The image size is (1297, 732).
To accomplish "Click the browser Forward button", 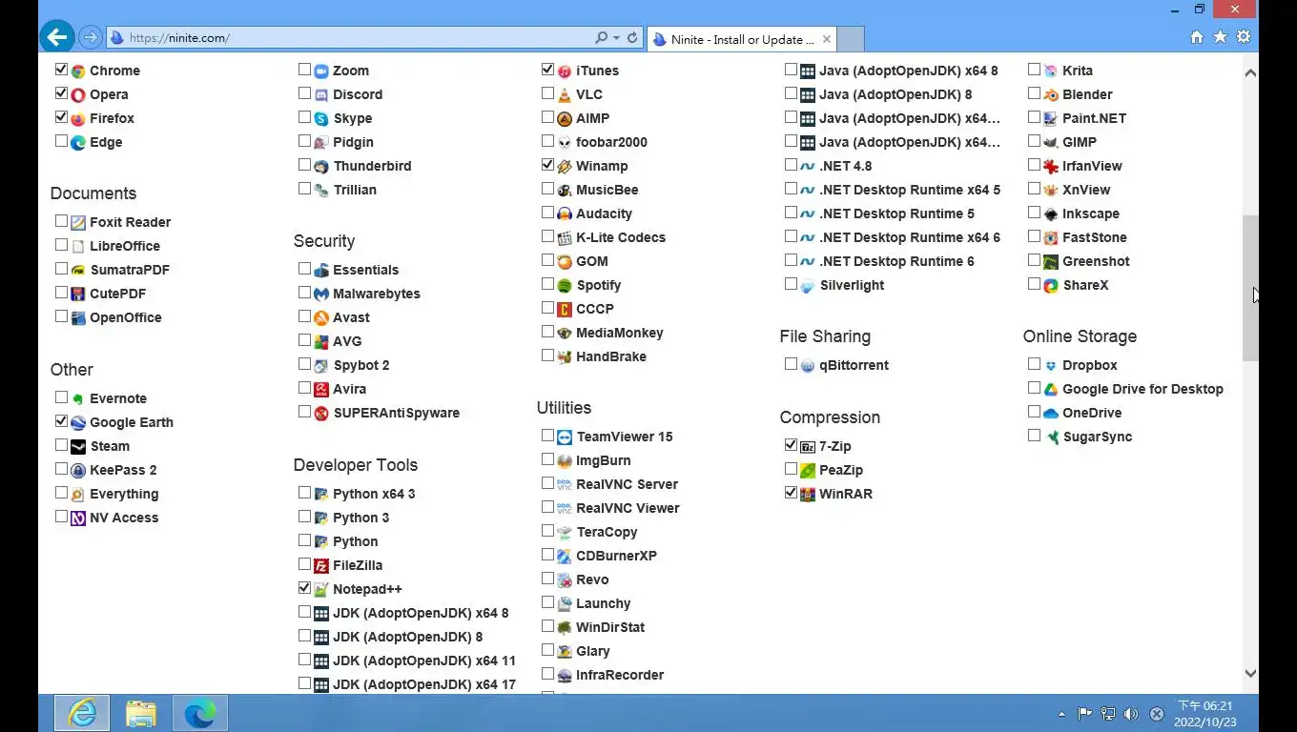I will pyautogui.click(x=90, y=38).
